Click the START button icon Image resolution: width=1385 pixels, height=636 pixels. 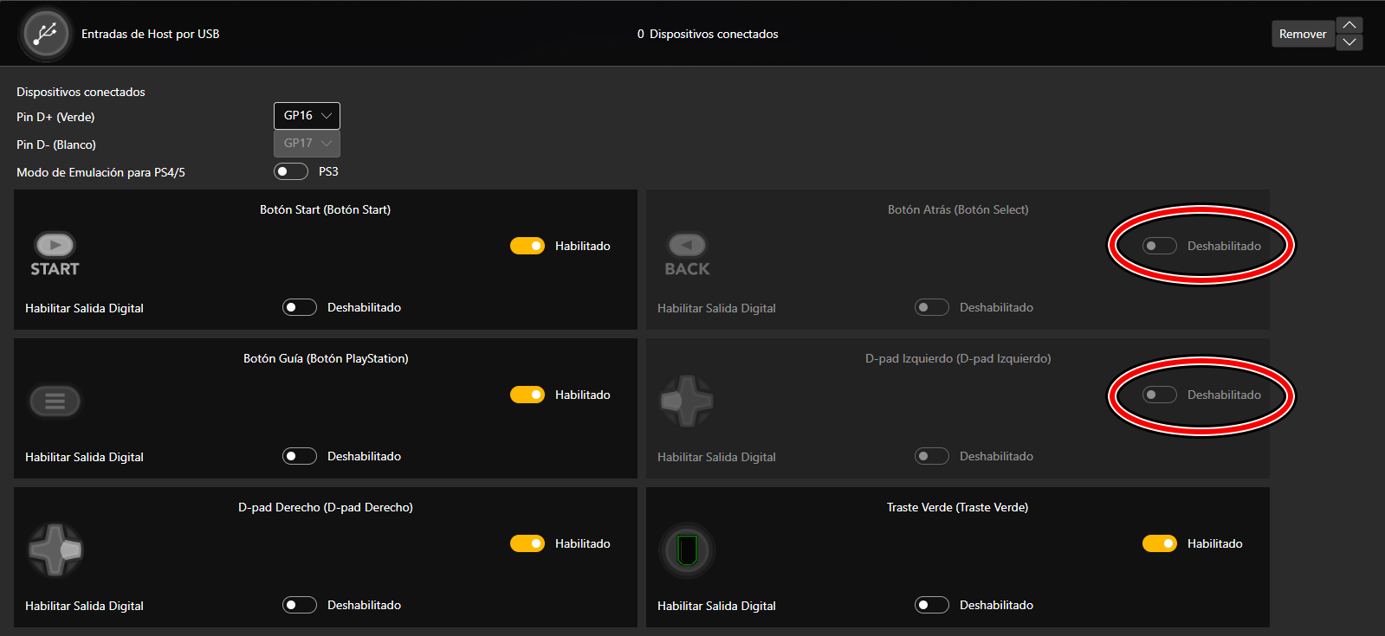tap(55, 254)
